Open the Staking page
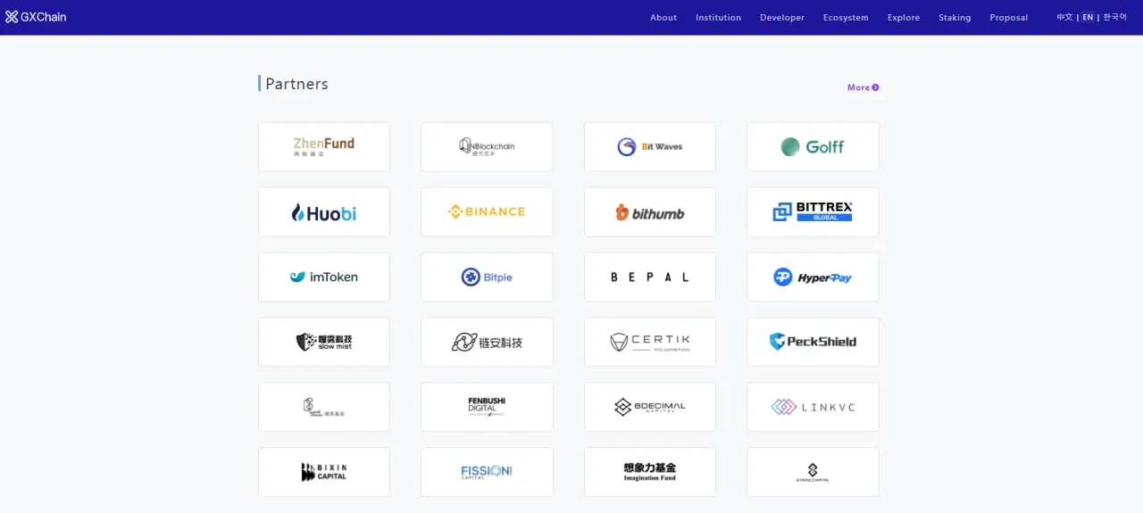Viewport: 1143px width, 513px height. 955,18
